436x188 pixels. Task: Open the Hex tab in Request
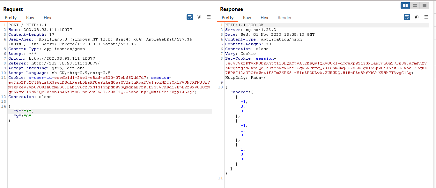coord(48,18)
